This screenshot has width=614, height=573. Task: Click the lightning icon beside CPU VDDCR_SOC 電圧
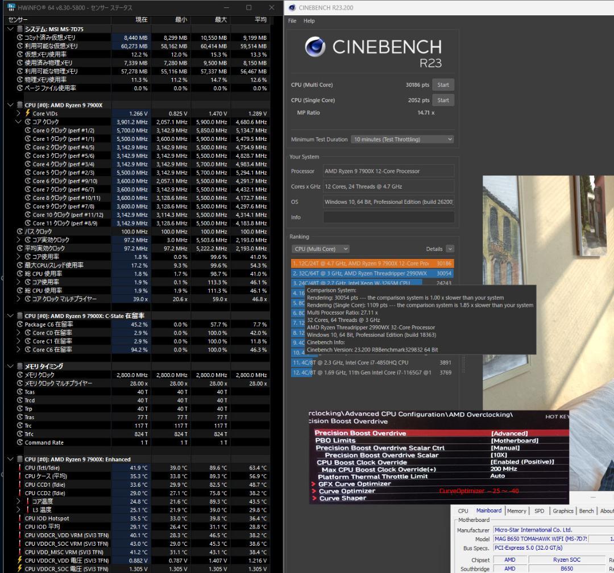20,568
